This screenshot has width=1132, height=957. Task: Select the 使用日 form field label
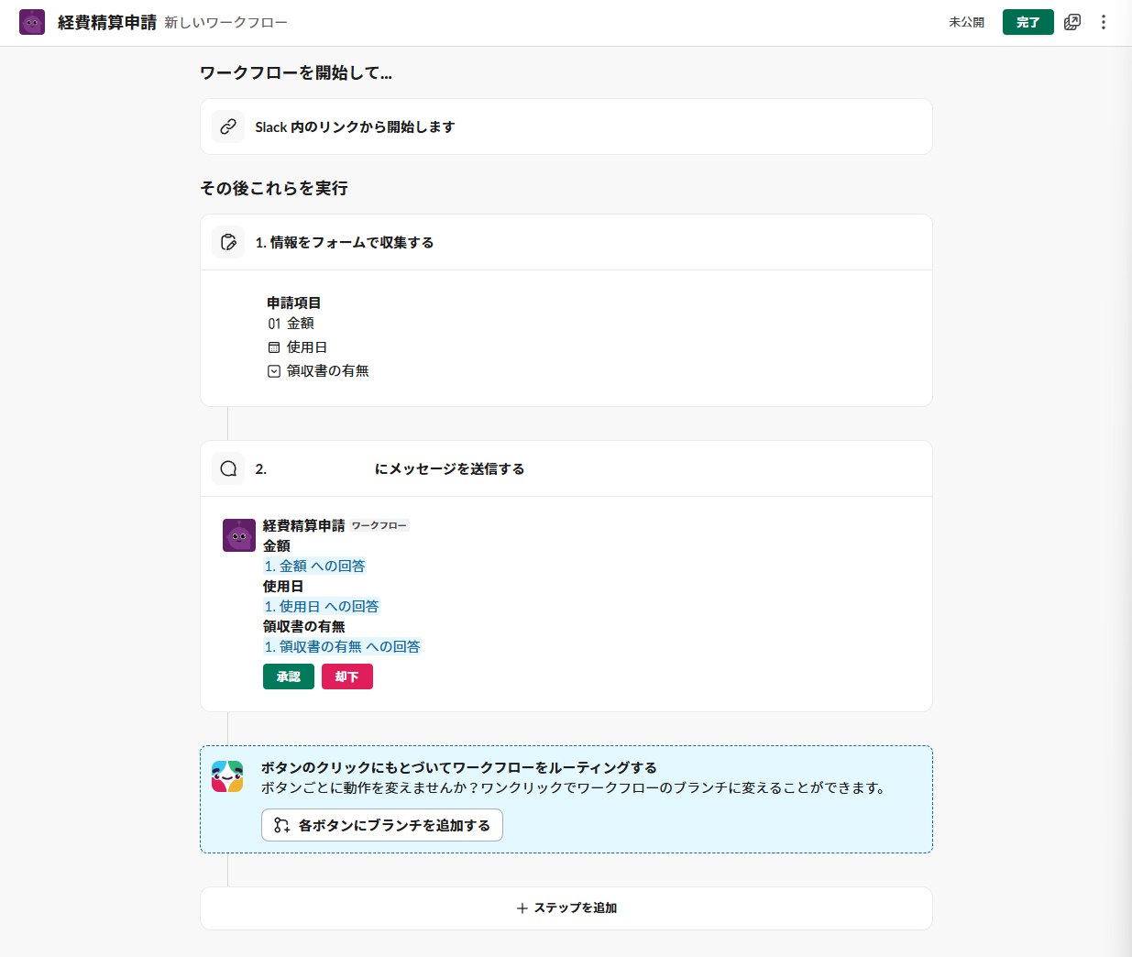click(307, 347)
